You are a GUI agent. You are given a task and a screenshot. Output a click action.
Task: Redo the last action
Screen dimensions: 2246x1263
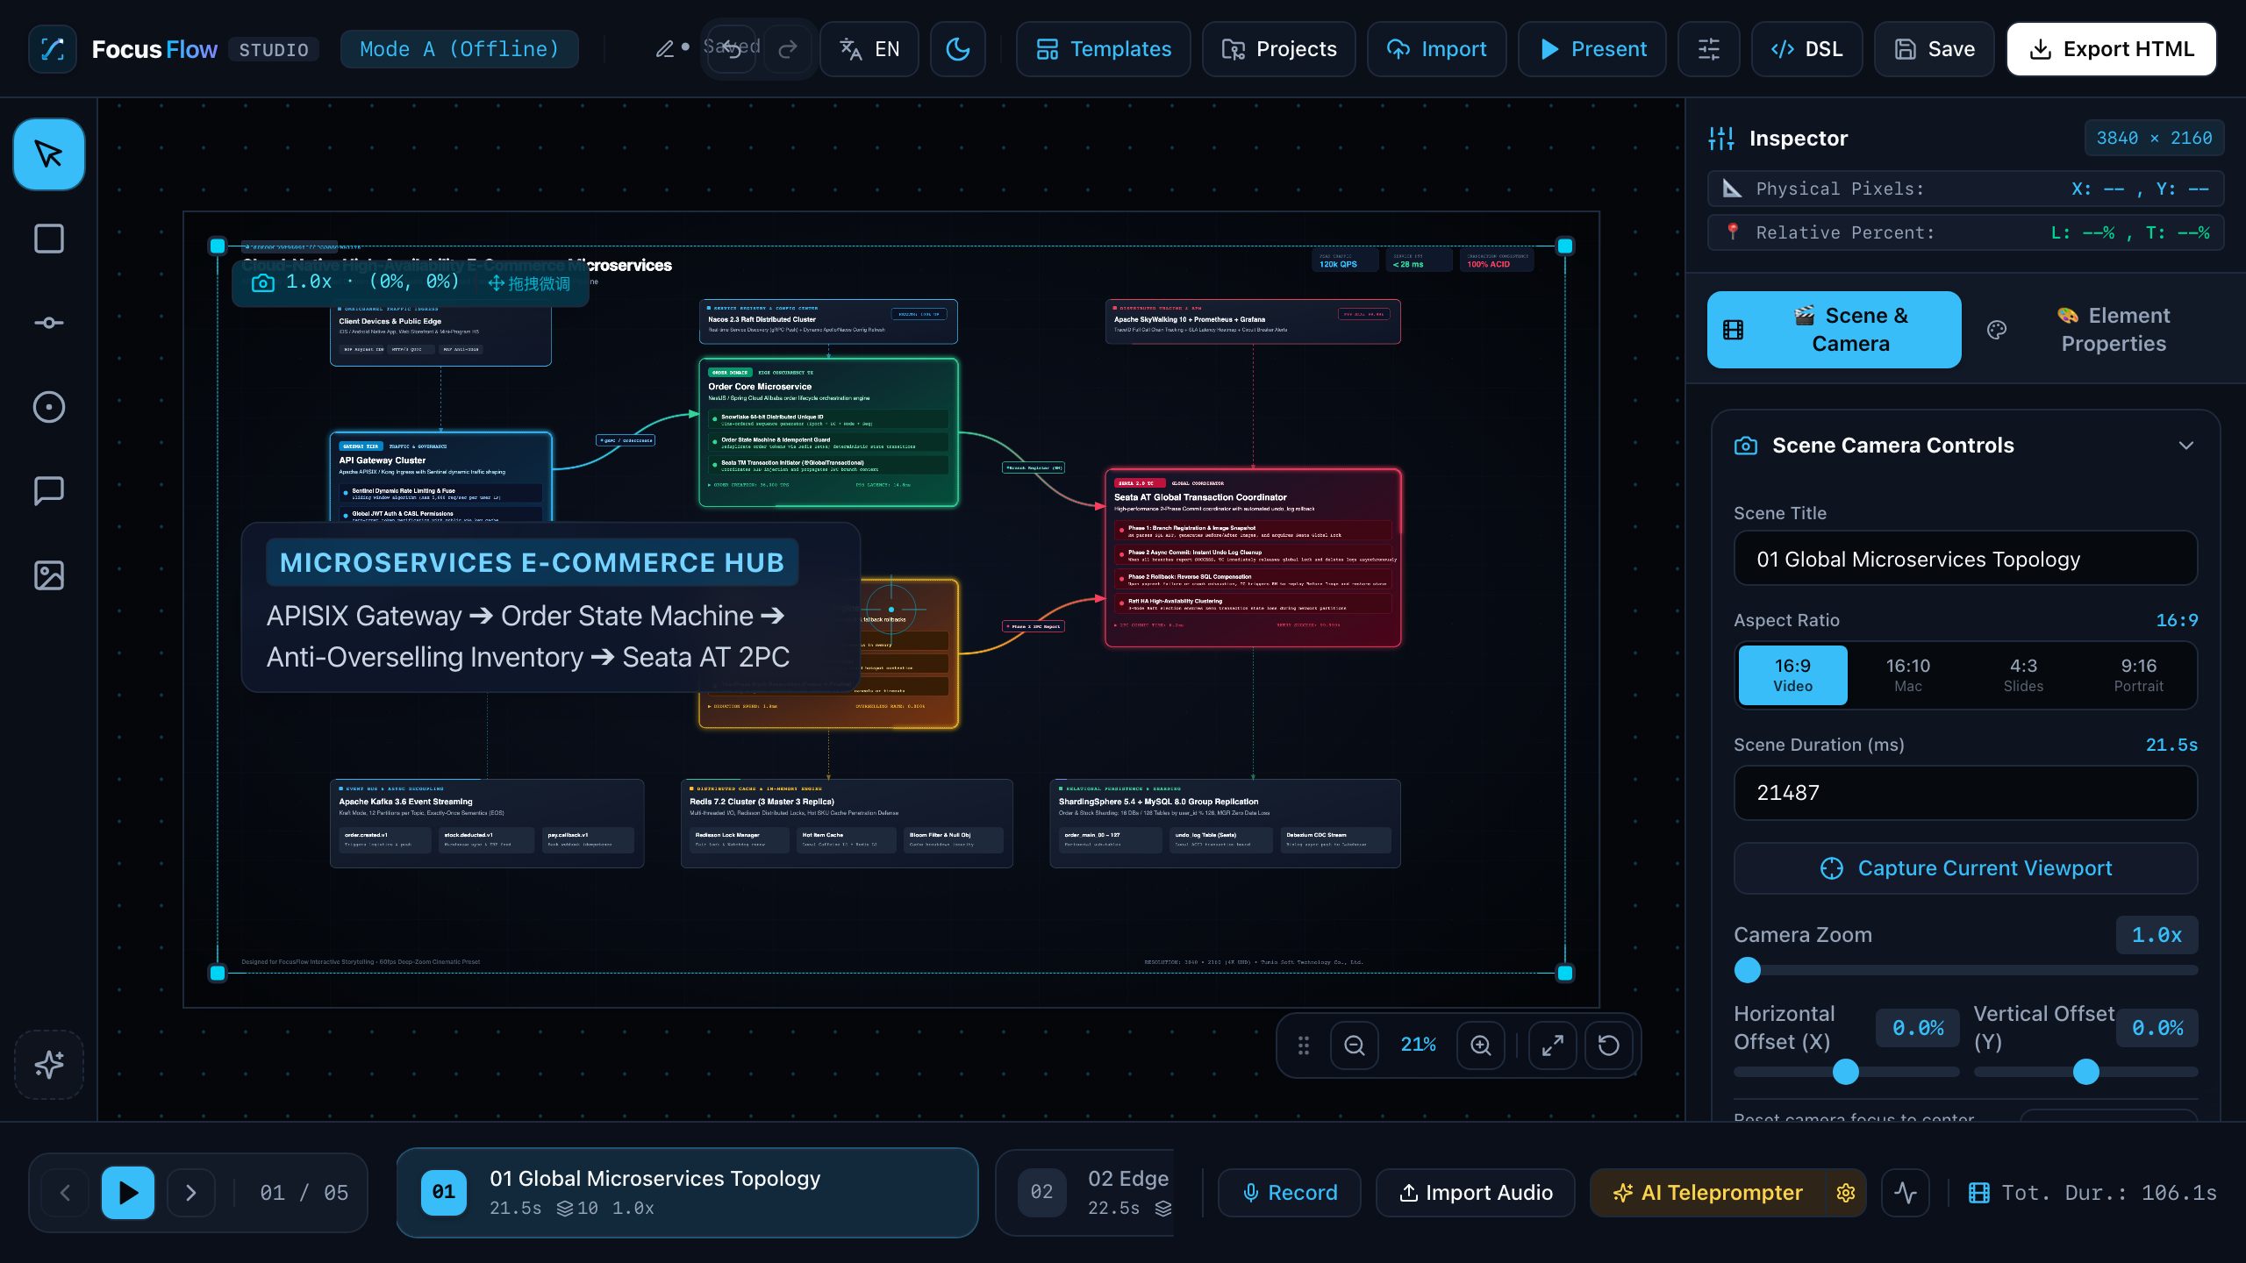[787, 49]
